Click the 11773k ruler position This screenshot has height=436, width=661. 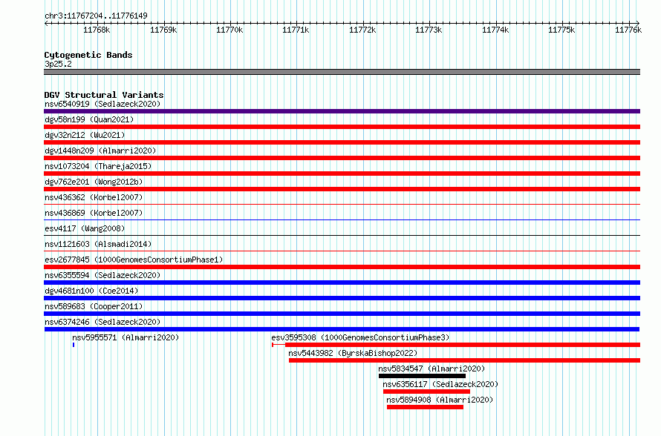click(x=429, y=30)
